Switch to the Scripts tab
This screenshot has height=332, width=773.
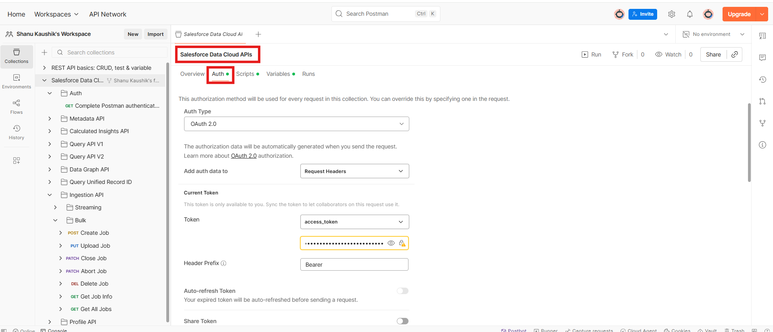(245, 74)
